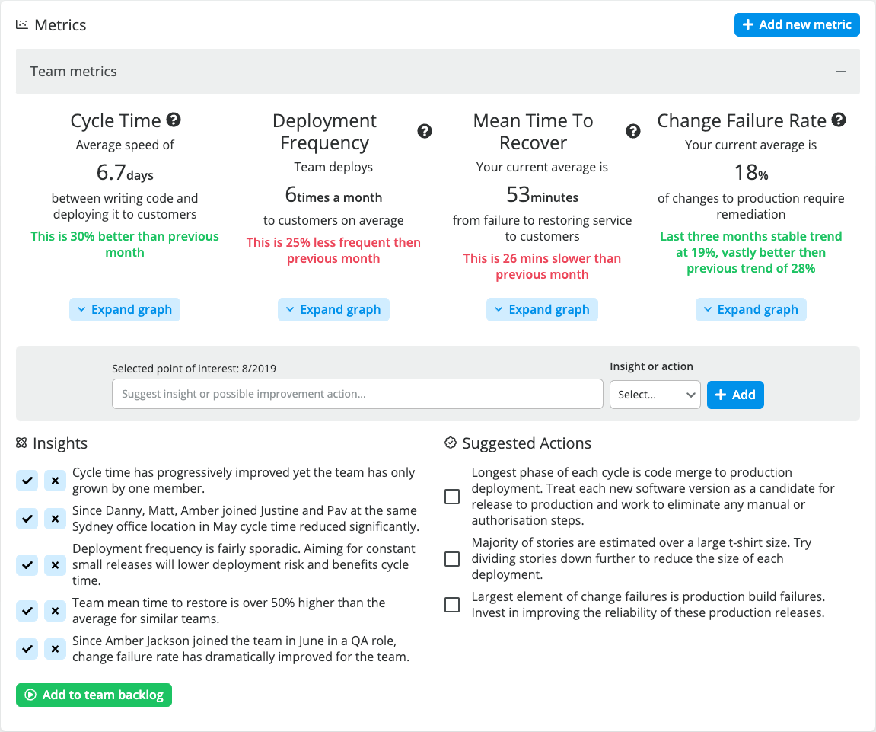Accept the Amber Jackson QA insight
Image resolution: width=876 pixels, height=732 pixels.
pos(27,649)
